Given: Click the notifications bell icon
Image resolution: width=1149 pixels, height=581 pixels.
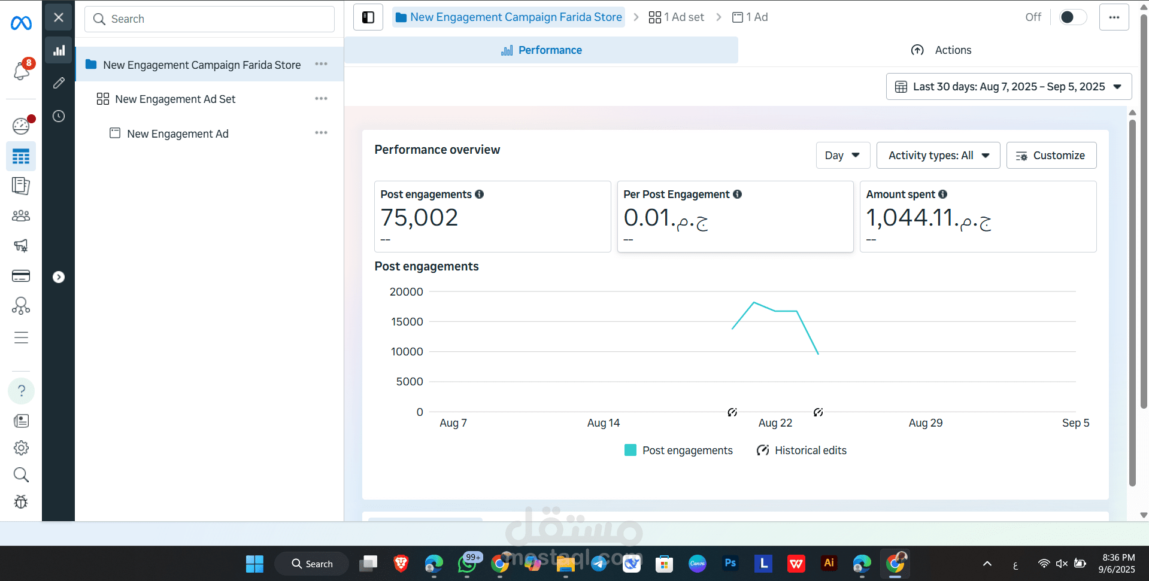Looking at the screenshot, I should pyautogui.click(x=22, y=71).
